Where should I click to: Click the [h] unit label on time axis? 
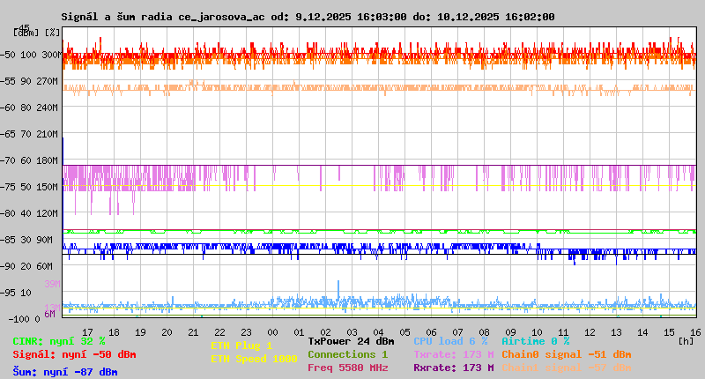click(x=685, y=340)
